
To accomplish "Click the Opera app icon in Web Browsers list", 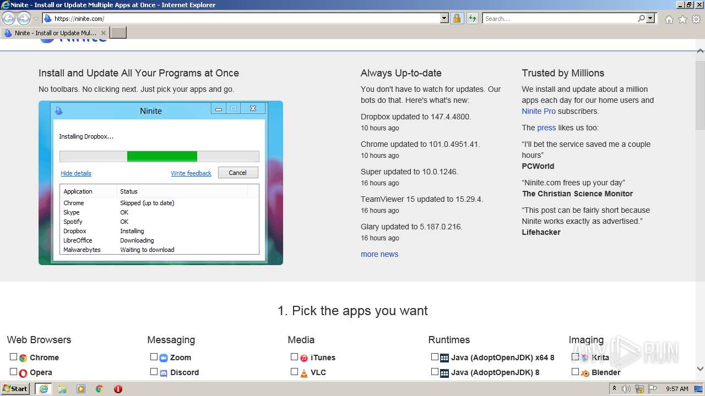I will pyautogui.click(x=23, y=372).
